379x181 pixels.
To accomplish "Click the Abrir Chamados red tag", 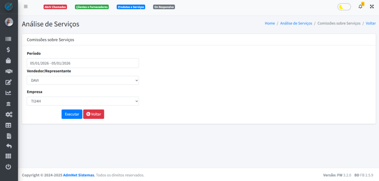I will [55, 7].
